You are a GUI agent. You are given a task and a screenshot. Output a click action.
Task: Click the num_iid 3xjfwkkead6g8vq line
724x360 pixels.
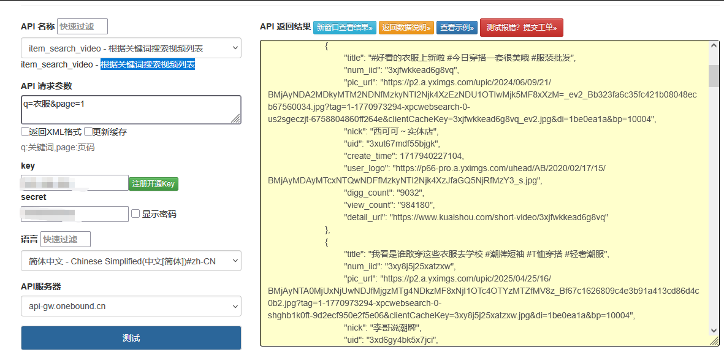click(402, 71)
